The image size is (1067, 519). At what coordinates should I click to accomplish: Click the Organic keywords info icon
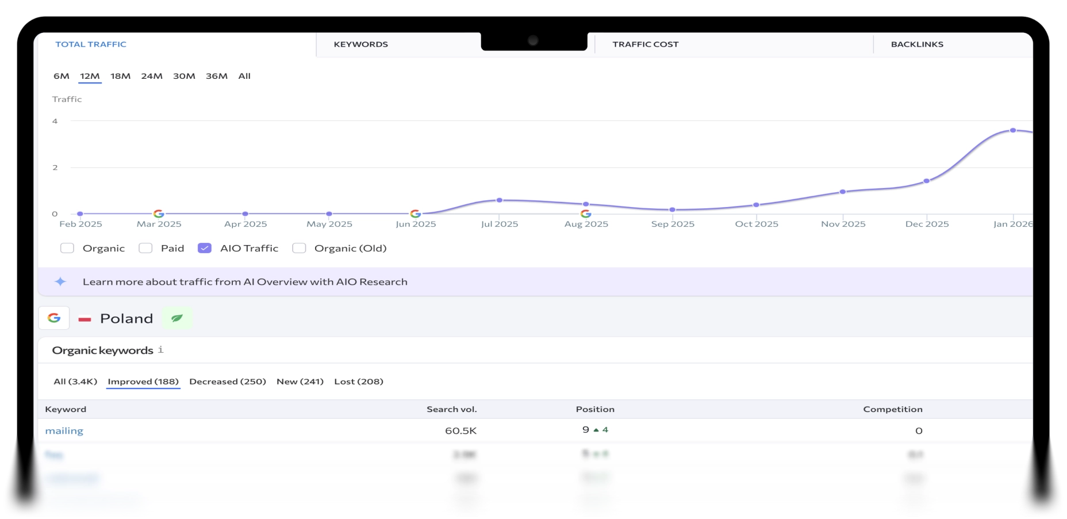point(161,350)
